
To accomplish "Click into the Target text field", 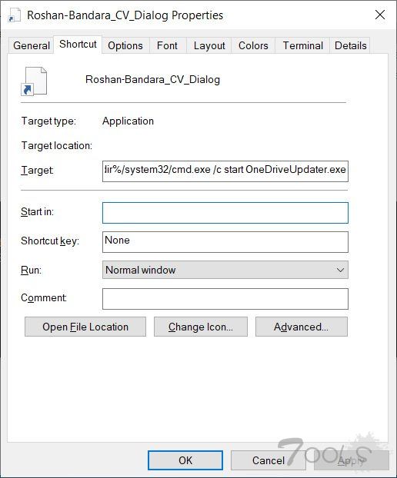I will click(x=225, y=171).
